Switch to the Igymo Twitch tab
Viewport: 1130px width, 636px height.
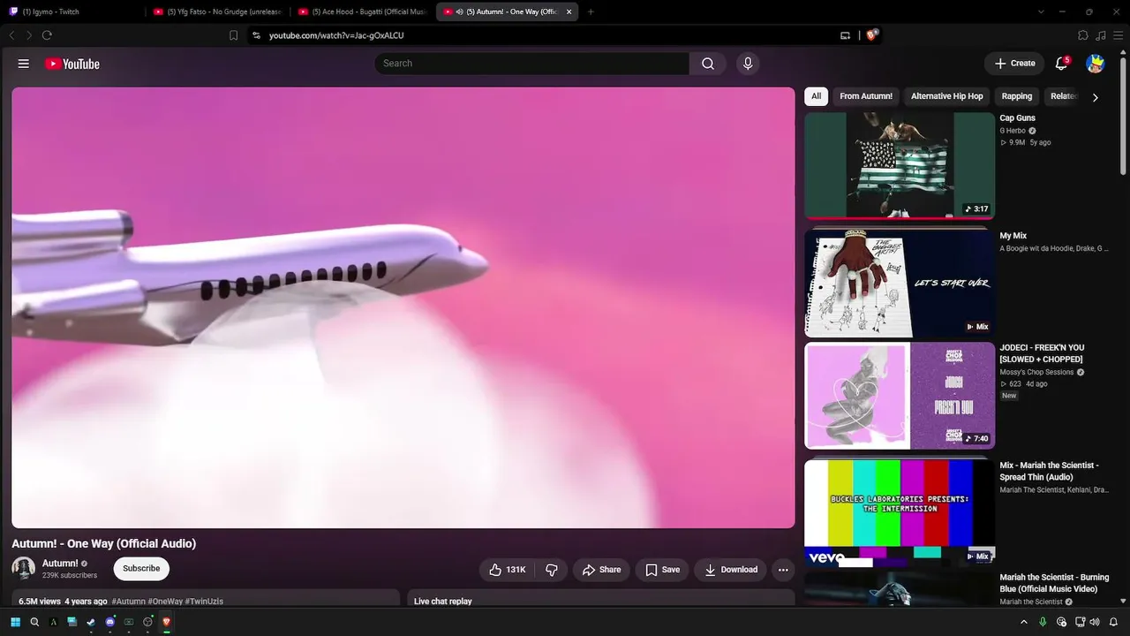pyautogui.click(x=72, y=11)
